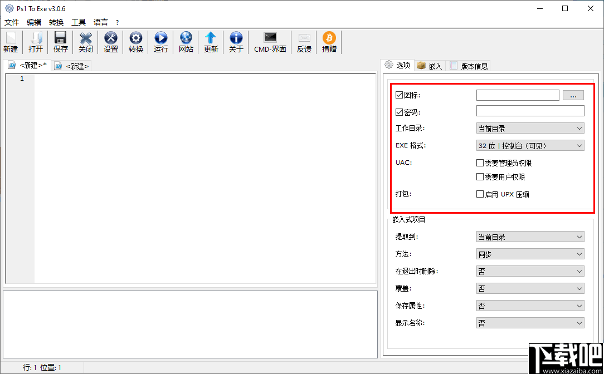
Task: Open program settings via the 设置 gear icon
Action: [x=110, y=42]
